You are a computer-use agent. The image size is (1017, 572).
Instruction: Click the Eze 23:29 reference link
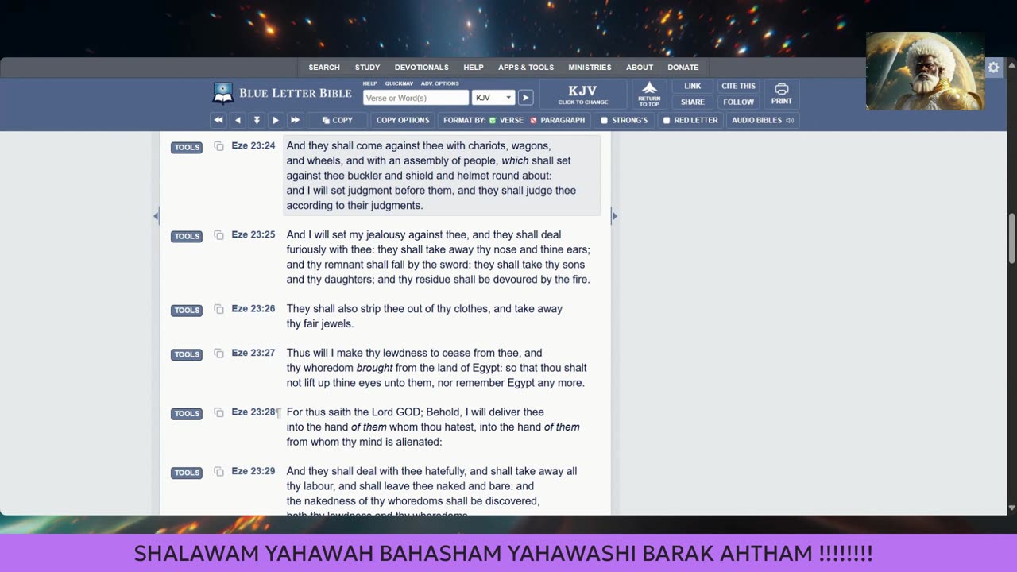[253, 472]
